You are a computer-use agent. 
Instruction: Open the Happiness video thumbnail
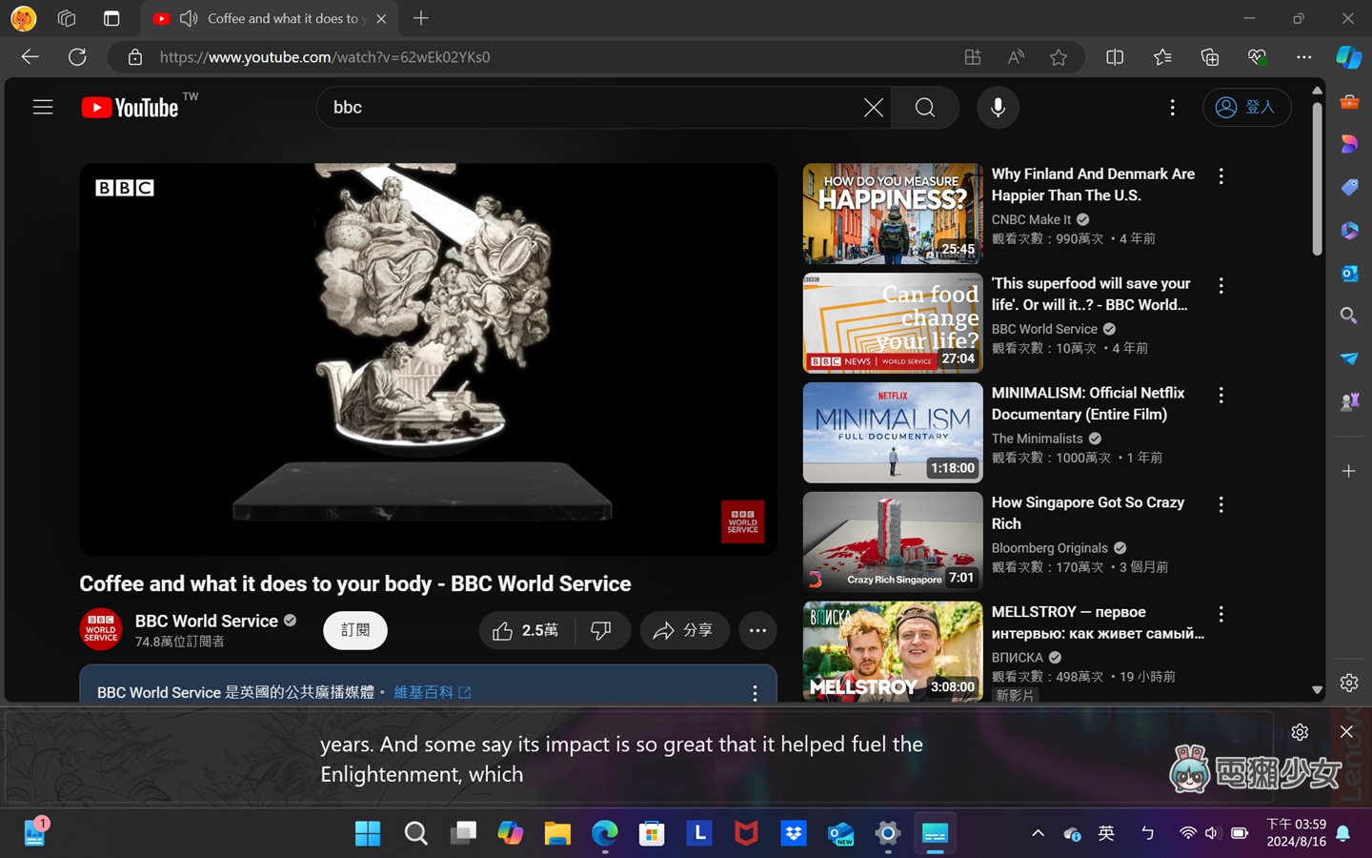893,214
